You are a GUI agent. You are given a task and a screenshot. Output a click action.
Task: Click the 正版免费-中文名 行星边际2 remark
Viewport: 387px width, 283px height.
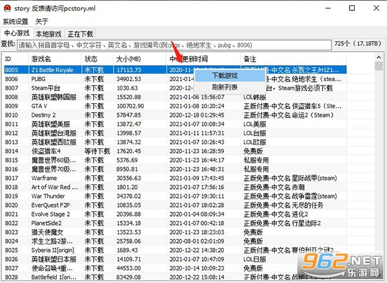click(282, 223)
